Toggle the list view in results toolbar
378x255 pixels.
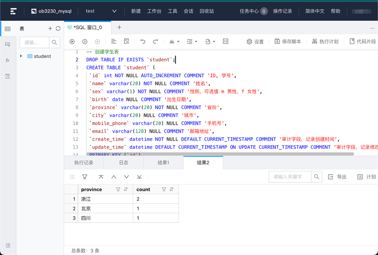point(72,177)
